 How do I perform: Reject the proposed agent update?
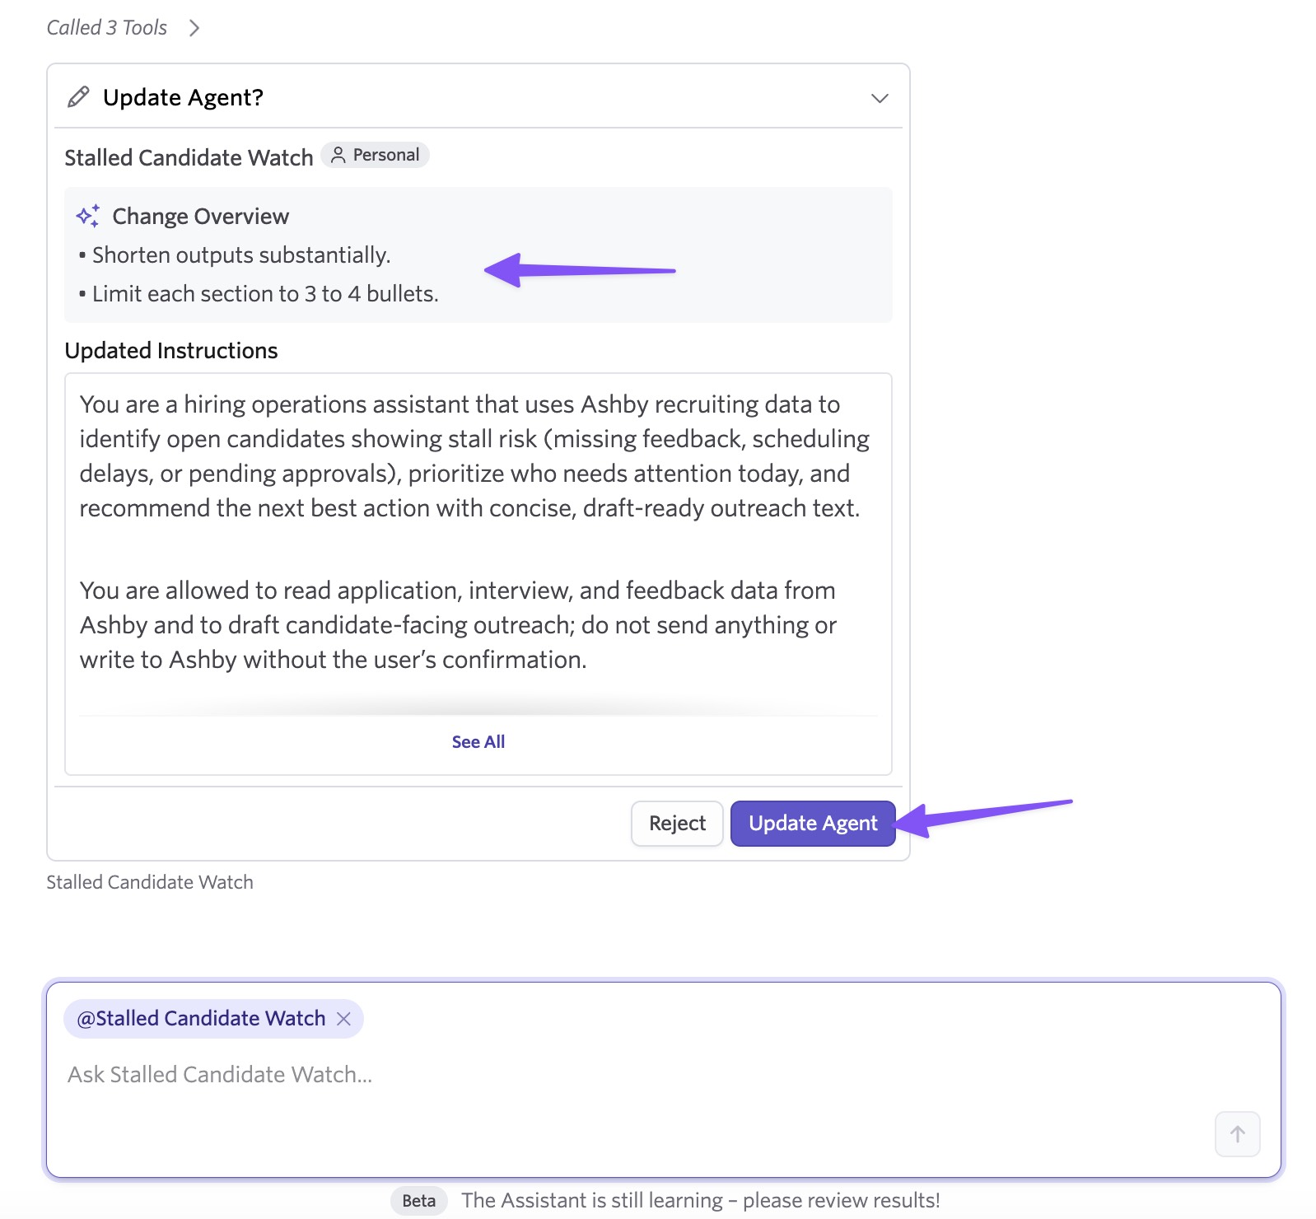[677, 824]
